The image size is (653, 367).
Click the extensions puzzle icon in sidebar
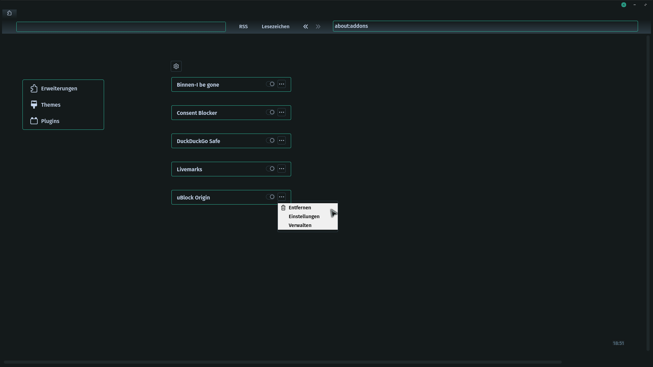(x=34, y=88)
